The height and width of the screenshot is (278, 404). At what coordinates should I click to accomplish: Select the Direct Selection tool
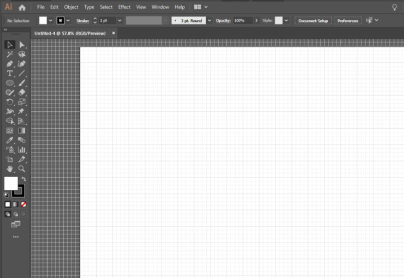pos(22,44)
